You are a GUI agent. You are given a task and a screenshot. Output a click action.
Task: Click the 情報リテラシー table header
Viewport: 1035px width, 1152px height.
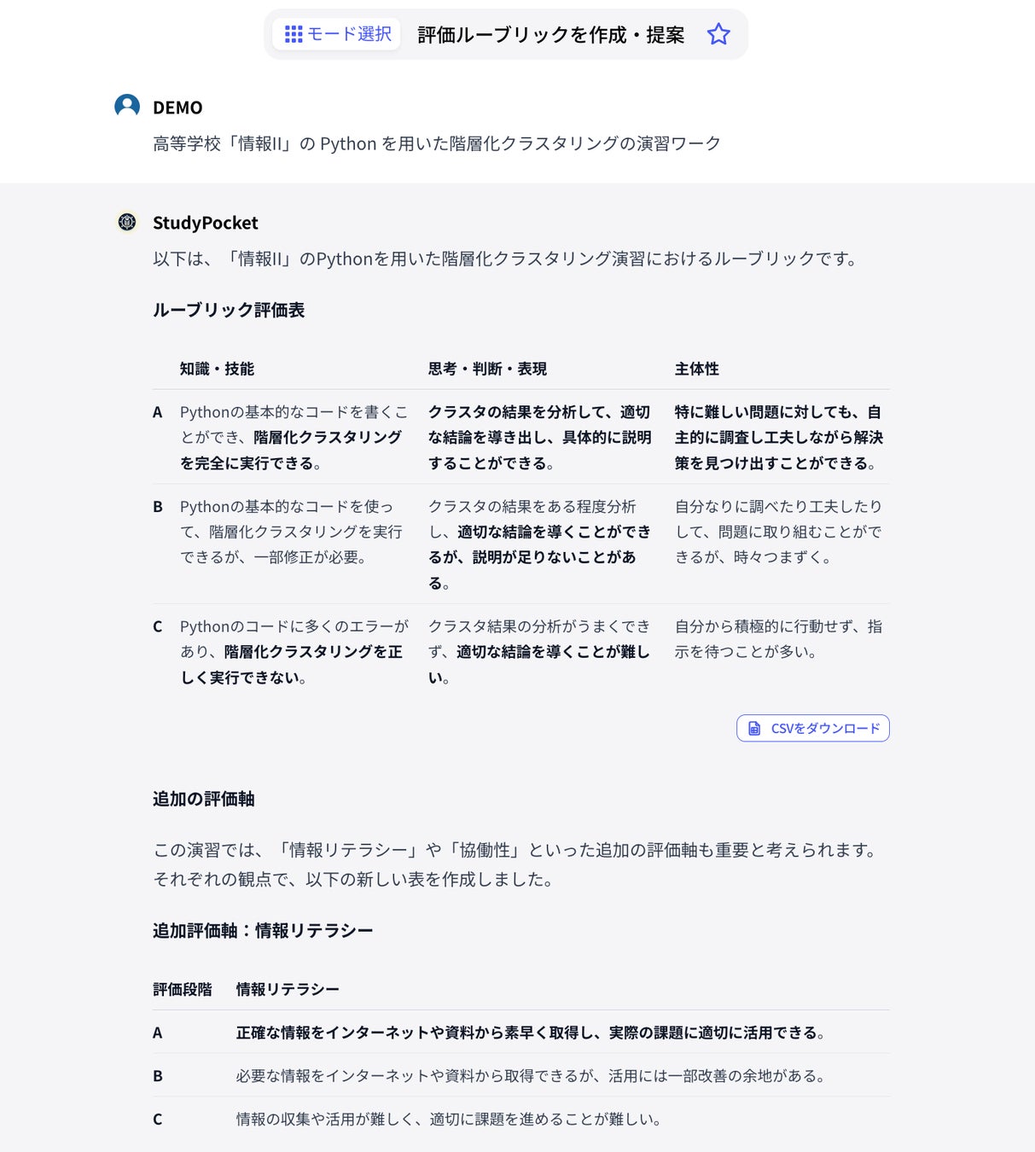click(x=288, y=989)
